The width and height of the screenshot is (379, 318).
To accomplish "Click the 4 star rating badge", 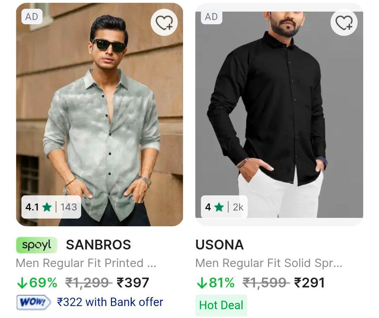I will click(224, 207).
